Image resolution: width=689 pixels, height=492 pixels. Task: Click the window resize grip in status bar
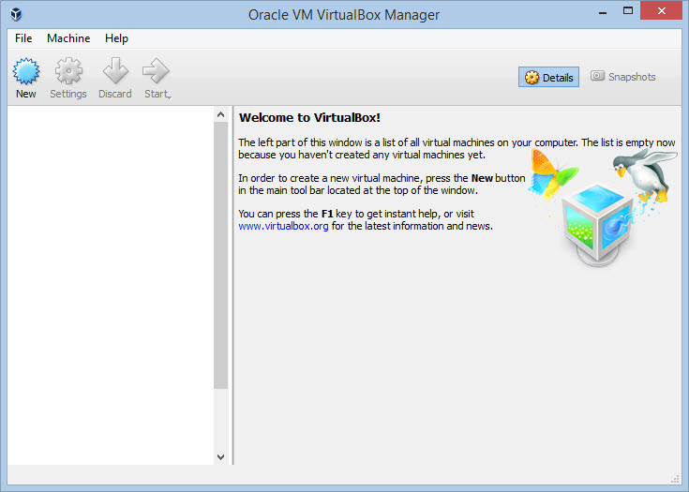point(675,479)
